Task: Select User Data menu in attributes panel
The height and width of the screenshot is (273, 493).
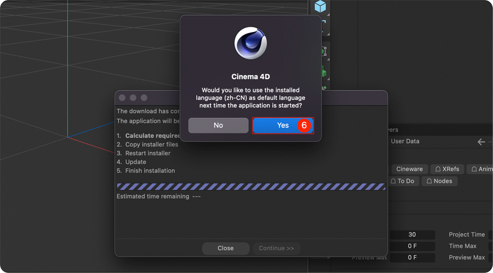Action: [405, 141]
